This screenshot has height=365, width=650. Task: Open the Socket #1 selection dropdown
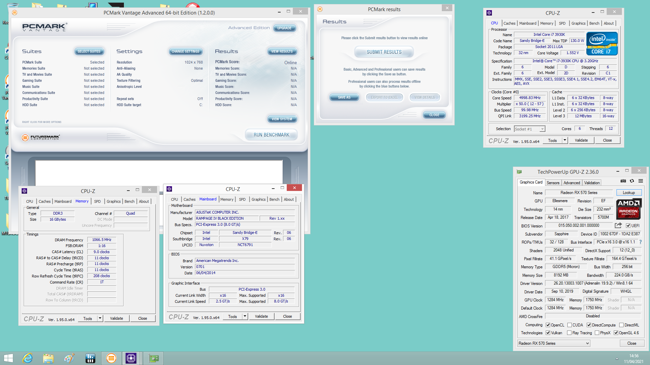[529, 129]
